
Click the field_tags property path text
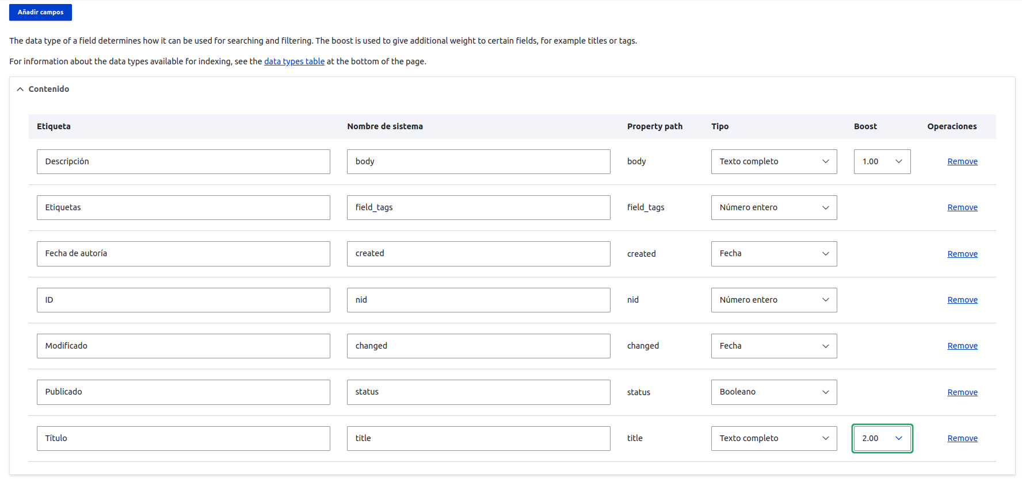coord(646,207)
